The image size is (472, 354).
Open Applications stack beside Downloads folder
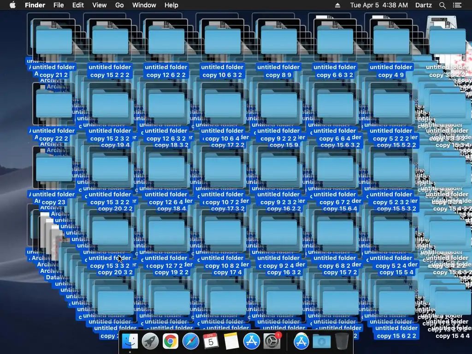[x=301, y=342]
